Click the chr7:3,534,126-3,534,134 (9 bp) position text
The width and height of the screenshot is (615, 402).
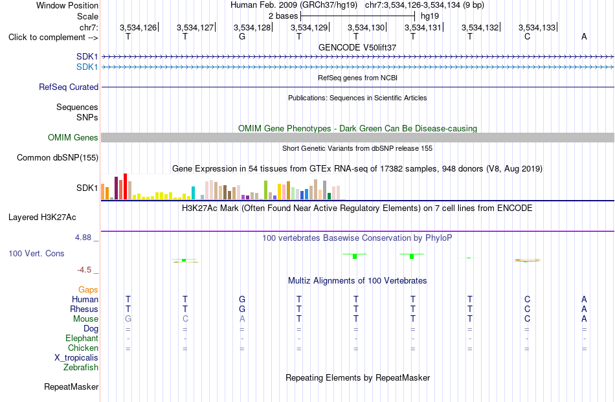click(425, 5)
